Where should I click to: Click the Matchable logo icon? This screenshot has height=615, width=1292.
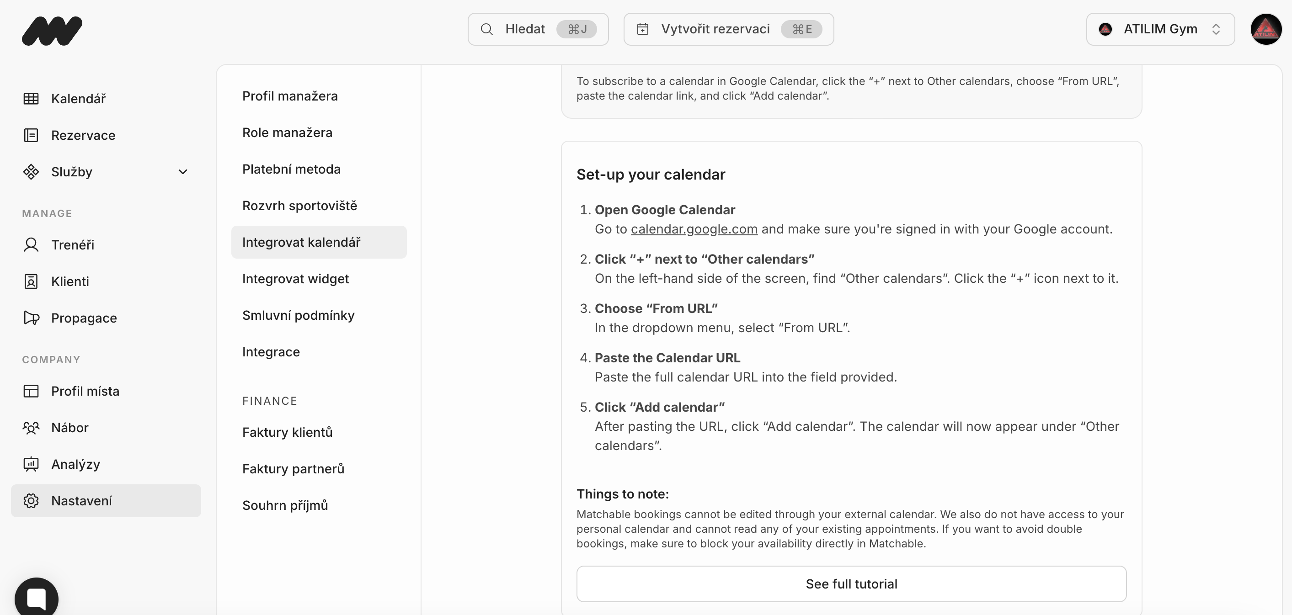point(52,30)
